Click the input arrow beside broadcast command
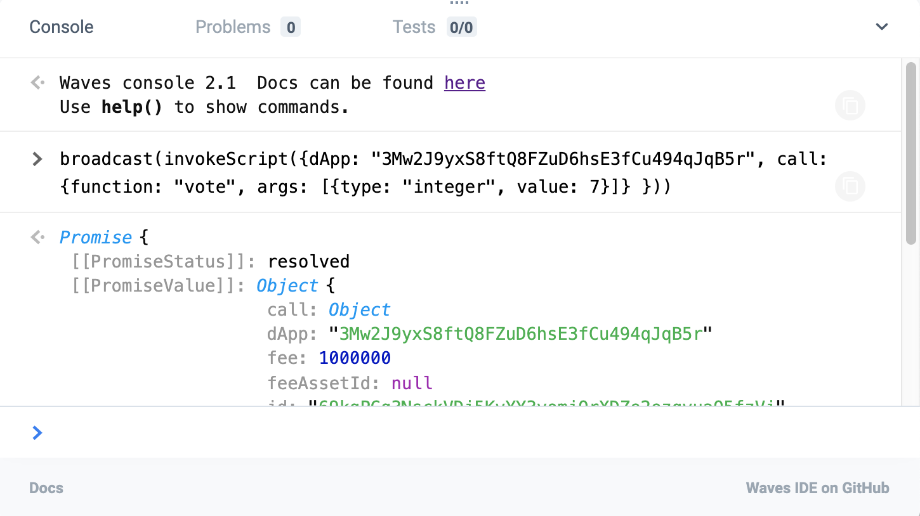The image size is (920, 516). (37, 159)
